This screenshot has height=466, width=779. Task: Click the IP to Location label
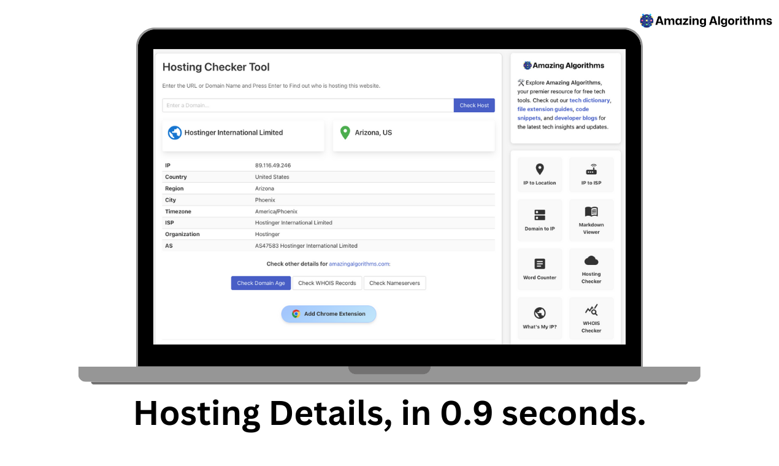540,183
